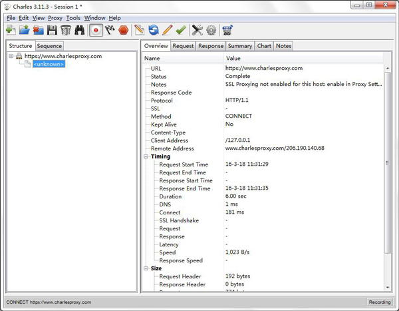
Task: Select the Connect 181 ms value
Action: click(235, 212)
